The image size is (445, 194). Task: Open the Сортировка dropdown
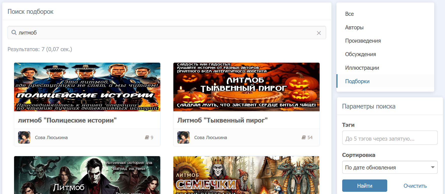(389, 167)
